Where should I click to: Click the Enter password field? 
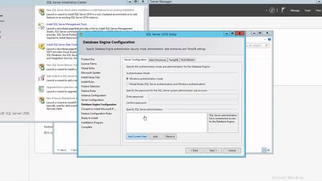(193, 97)
